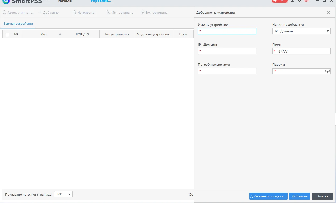This screenshot has height=203, width=336.
Task: Click the Добавяне и продълж... button
Action: 268,196
